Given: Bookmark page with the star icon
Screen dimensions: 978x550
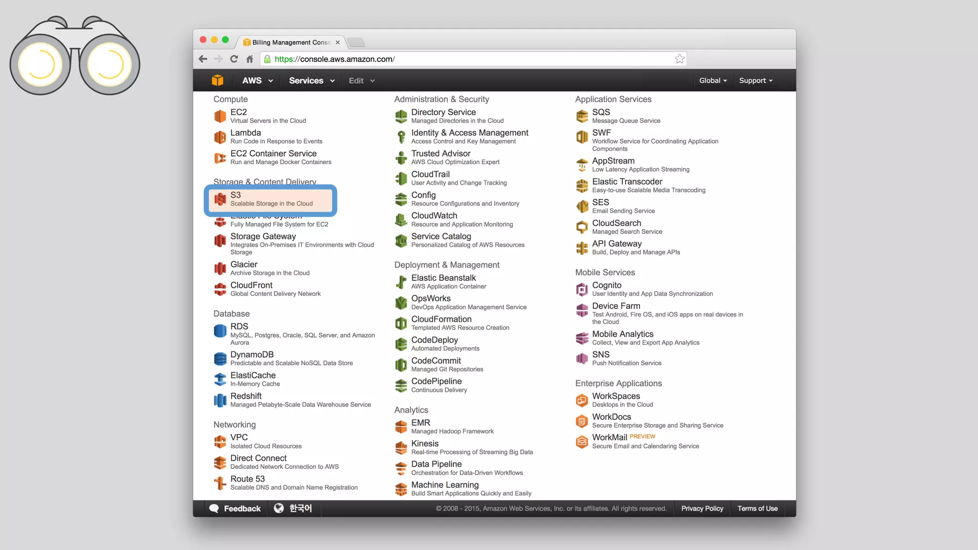Looking at the screenshot, I should [680, 59].
